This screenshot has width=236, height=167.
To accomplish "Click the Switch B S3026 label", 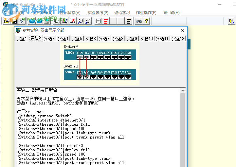I will (x=70, y=72).
